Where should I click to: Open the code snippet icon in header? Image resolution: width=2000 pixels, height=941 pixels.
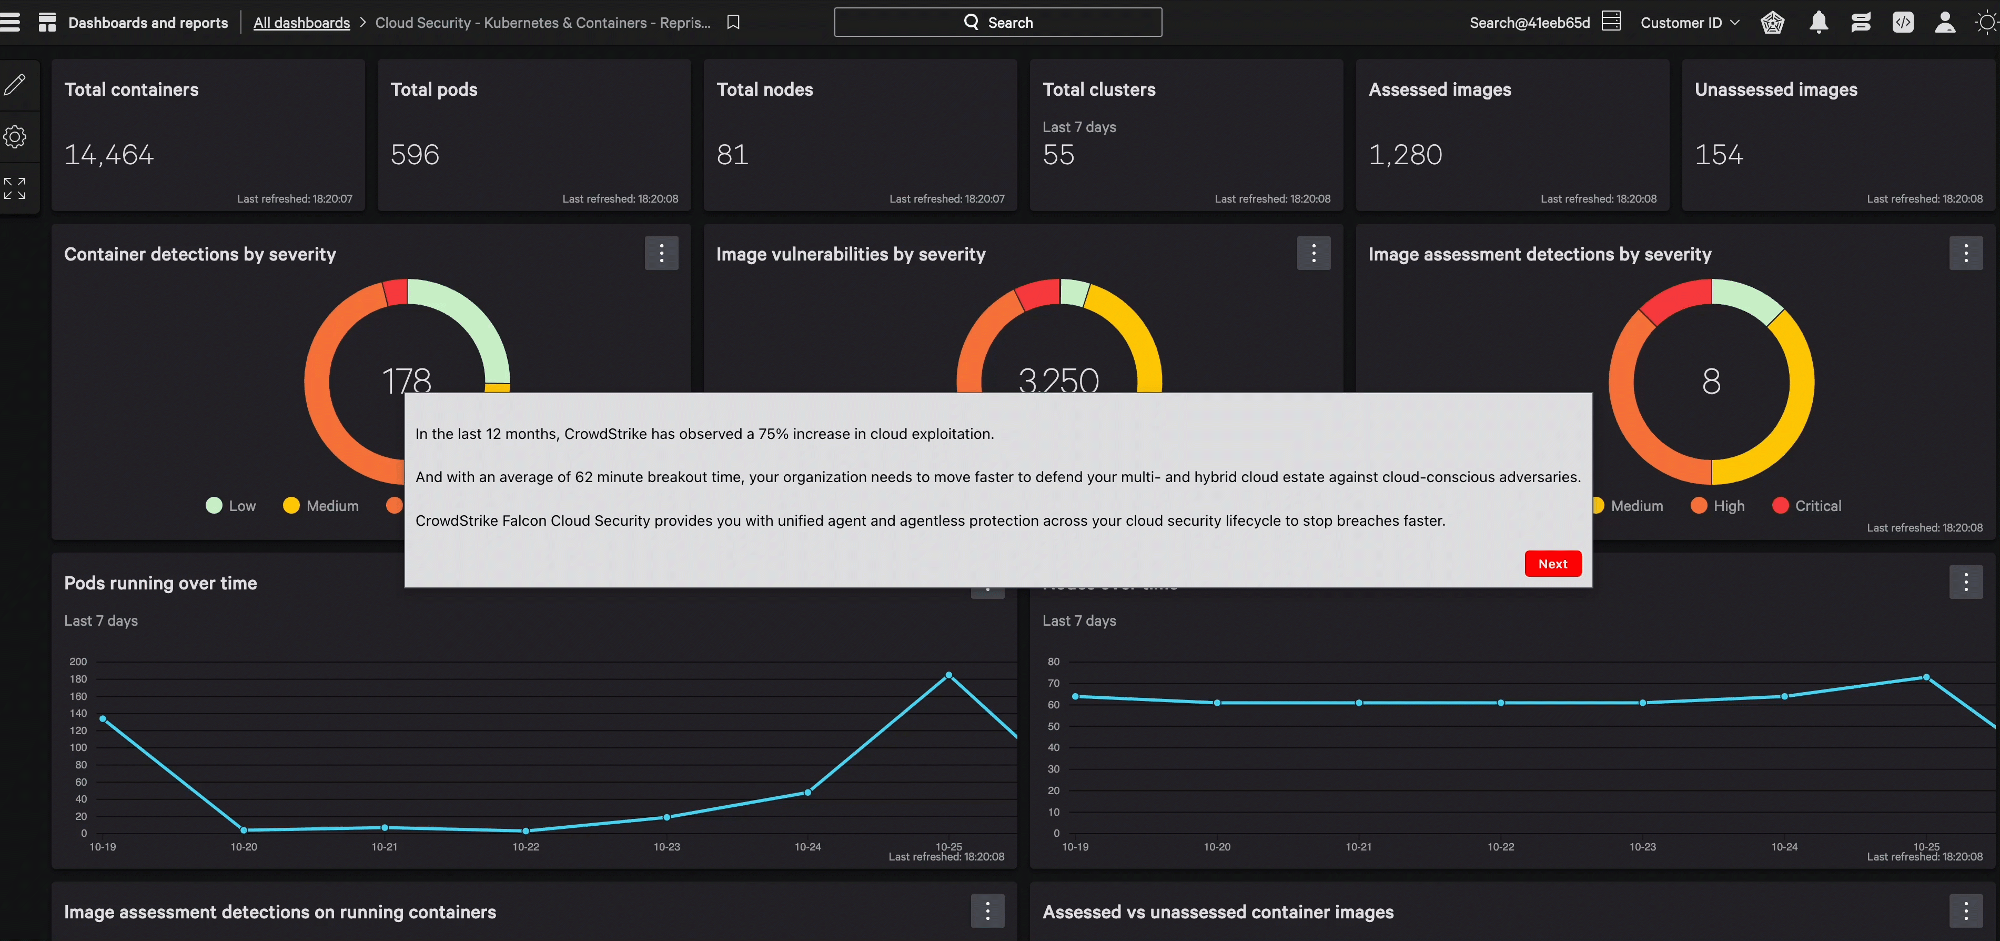point(1903,23)
